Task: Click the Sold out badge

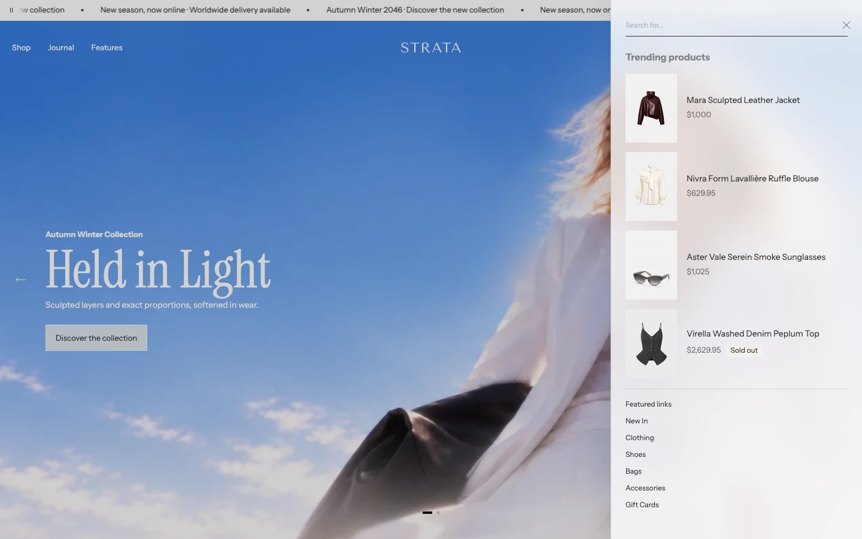Action: coord(744,350)
